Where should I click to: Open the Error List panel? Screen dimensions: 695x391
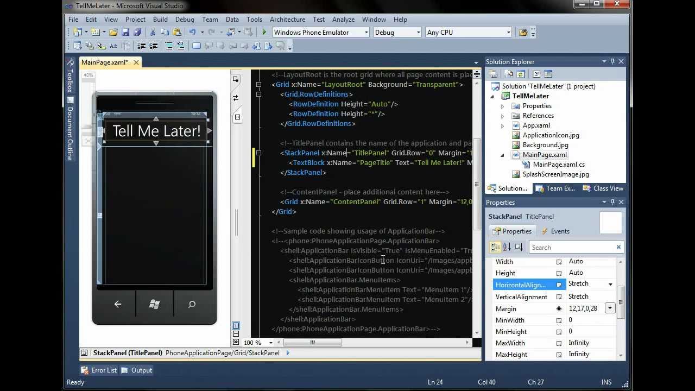coord(99,370)
